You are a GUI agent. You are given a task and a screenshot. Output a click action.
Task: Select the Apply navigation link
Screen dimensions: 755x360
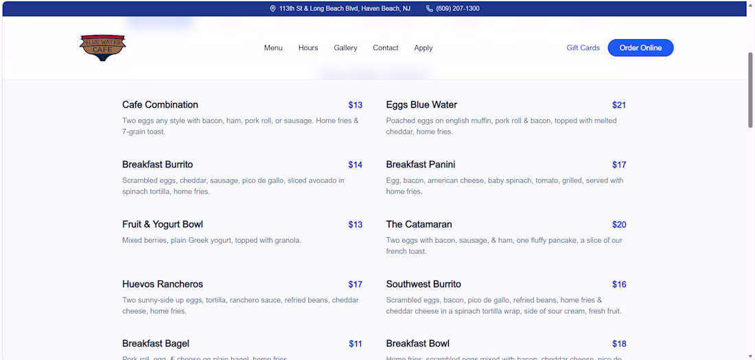423,47
